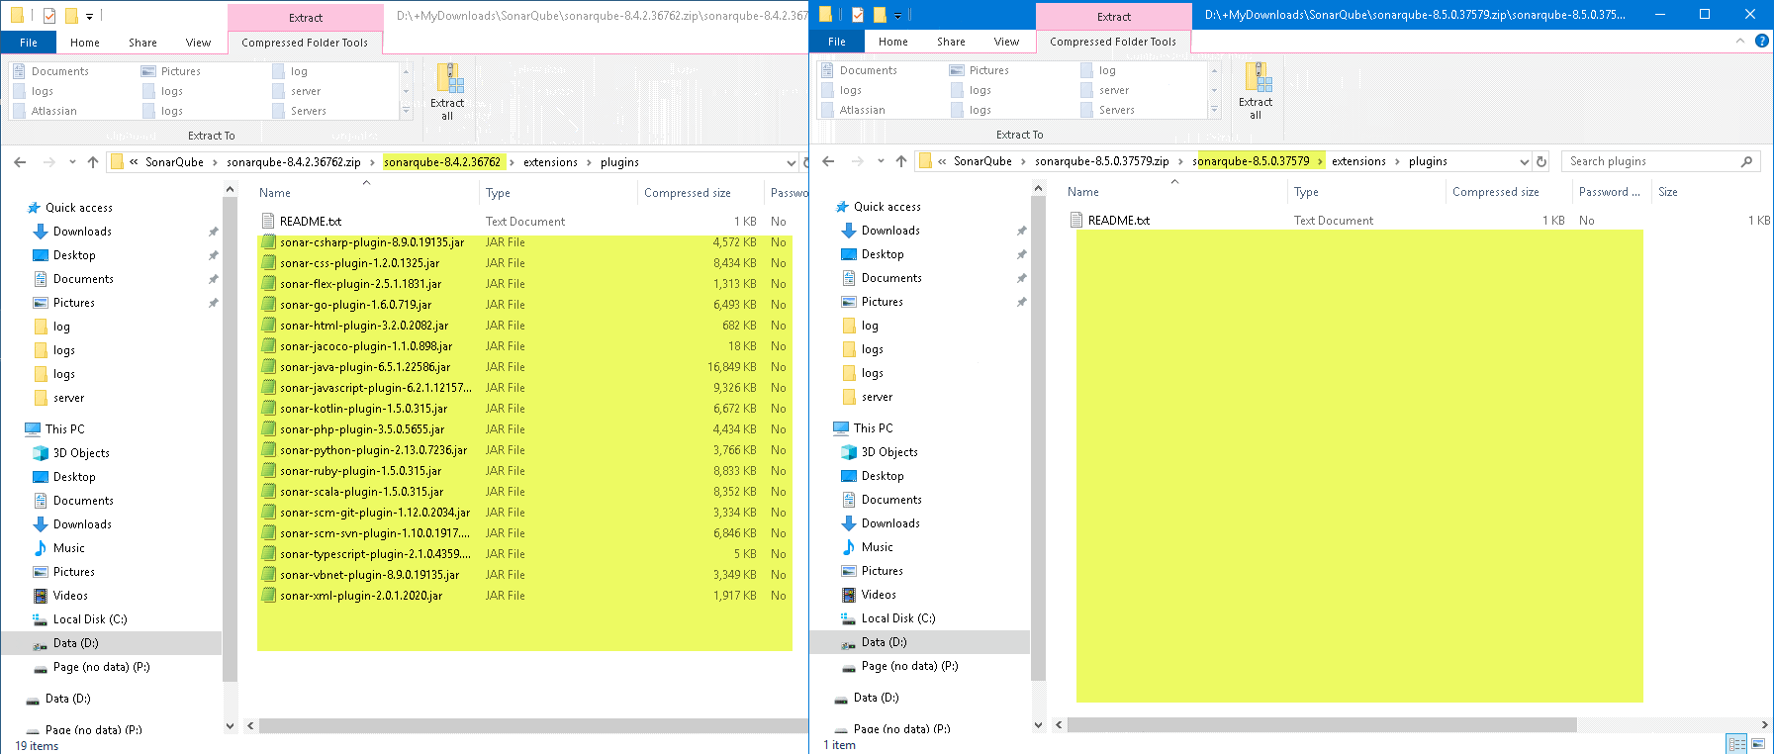The image size is (1774, 754).
Task: Open File menu in left window
Action: tap(29, 43)
